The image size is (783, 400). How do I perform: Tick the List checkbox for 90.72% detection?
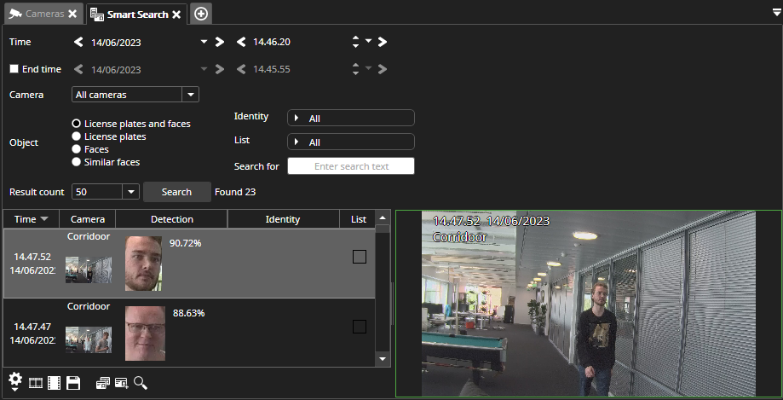pos(360,257)
